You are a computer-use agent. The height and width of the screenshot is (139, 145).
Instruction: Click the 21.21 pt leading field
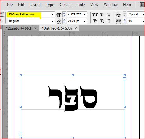click(x=75, y=21)
